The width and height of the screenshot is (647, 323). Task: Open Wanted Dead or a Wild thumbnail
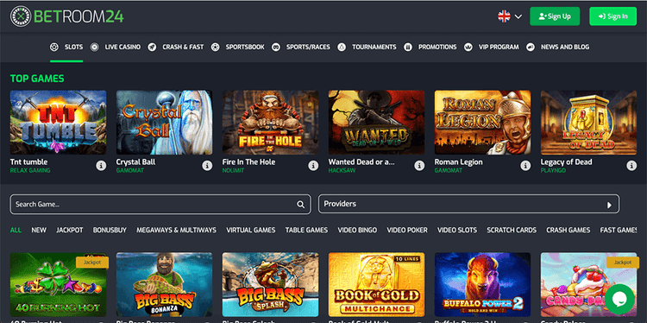click(376, 123)
